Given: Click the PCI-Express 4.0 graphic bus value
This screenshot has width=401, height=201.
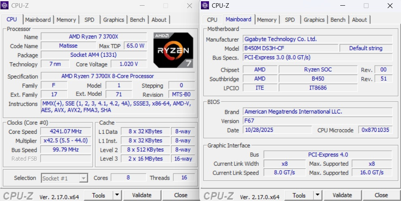Looking at the screenshot, I should tap(328, 154).
